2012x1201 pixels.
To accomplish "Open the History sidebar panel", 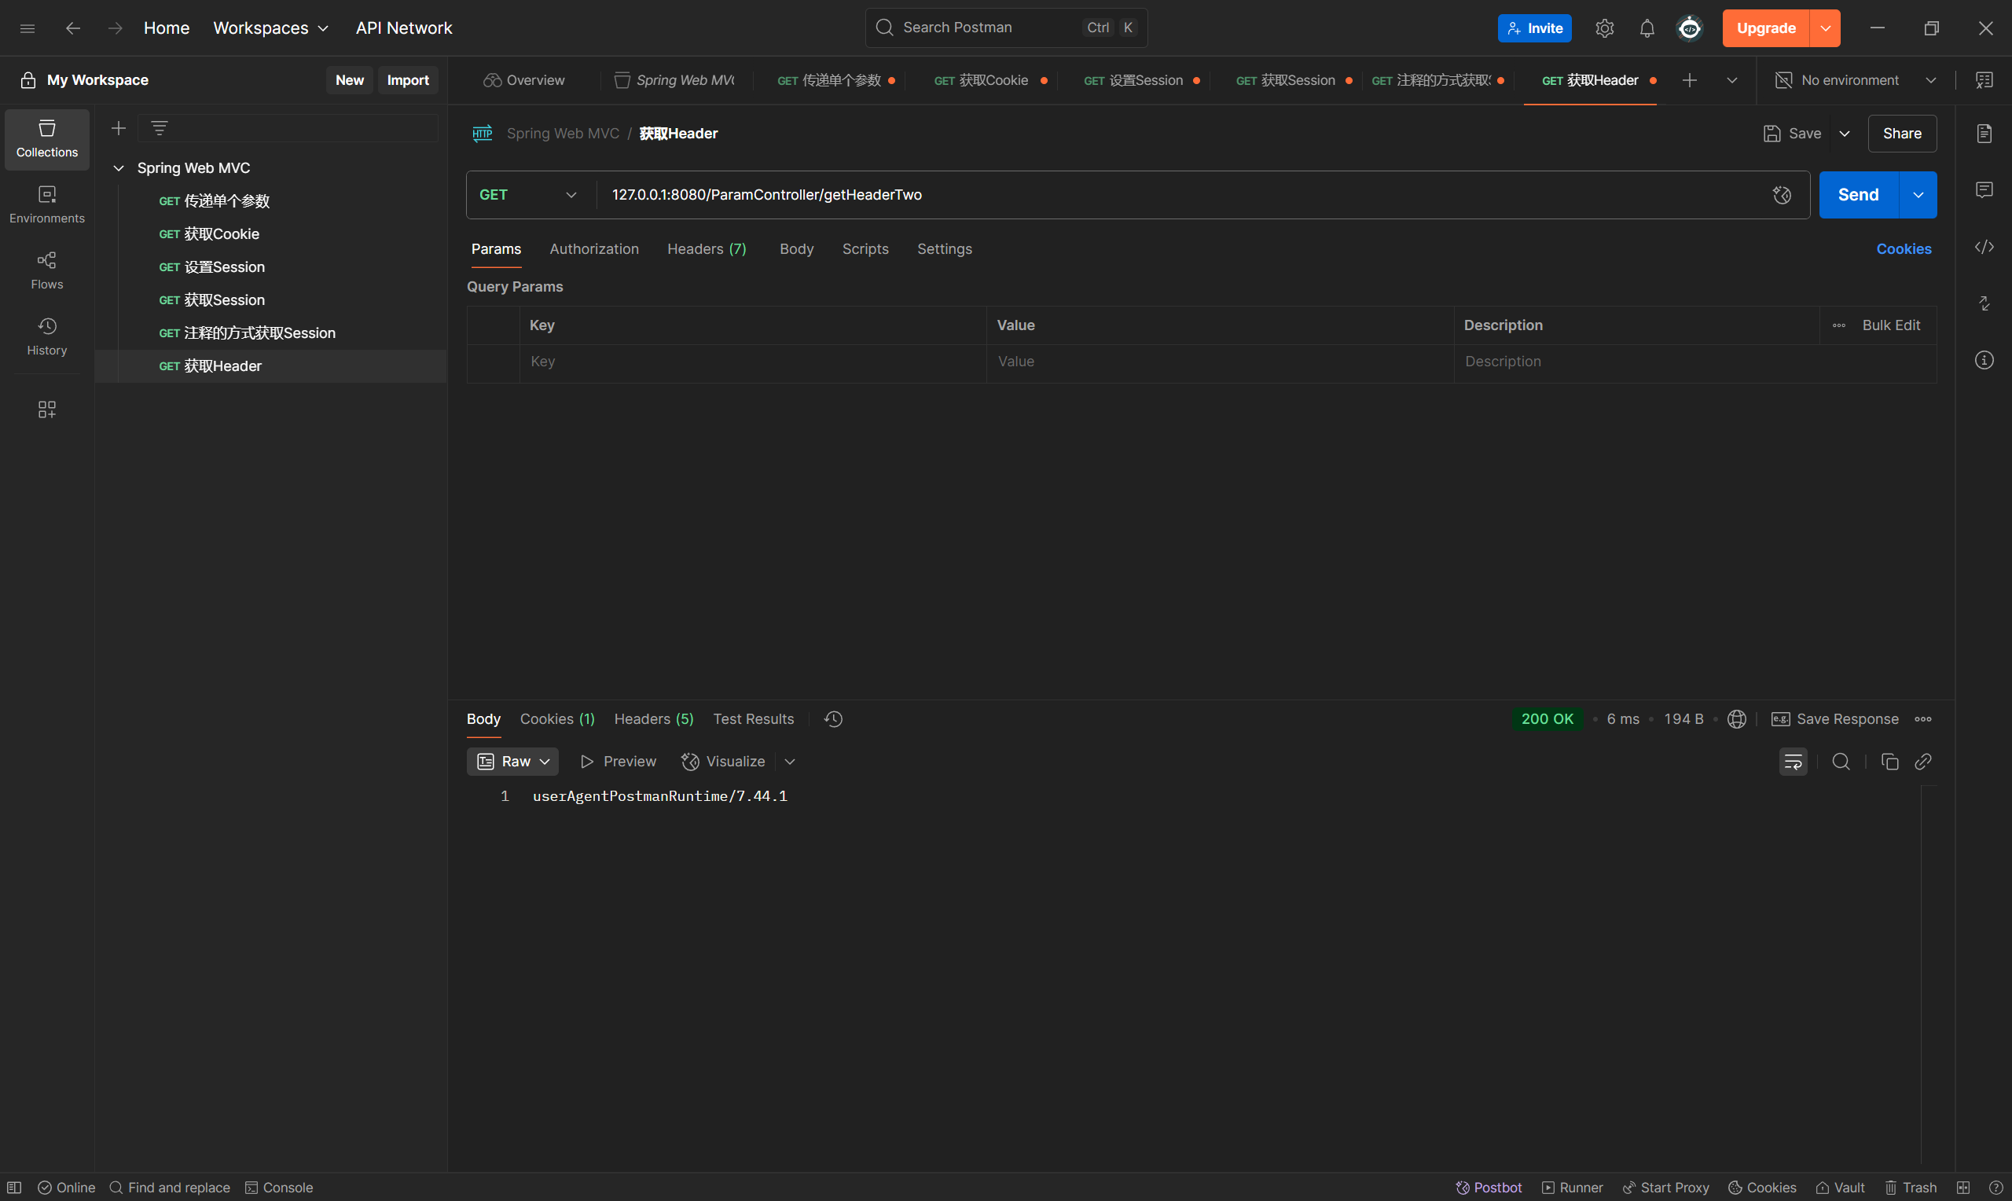I will click(x=47, y=336).
